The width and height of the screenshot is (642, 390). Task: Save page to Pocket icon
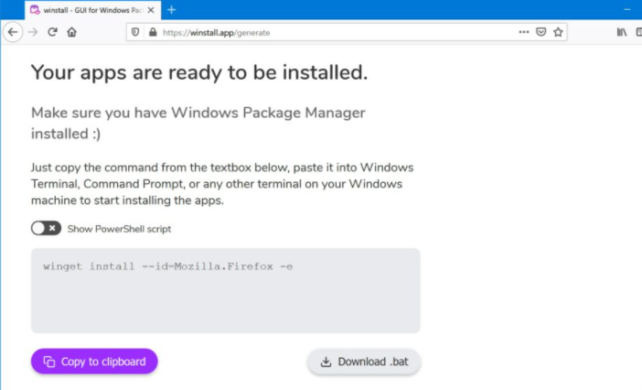pos(540,32)
